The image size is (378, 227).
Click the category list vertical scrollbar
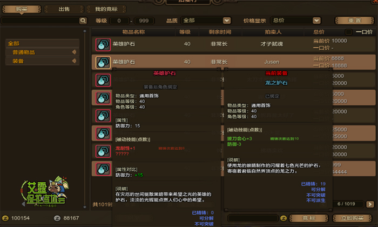[x=85, y=119]
